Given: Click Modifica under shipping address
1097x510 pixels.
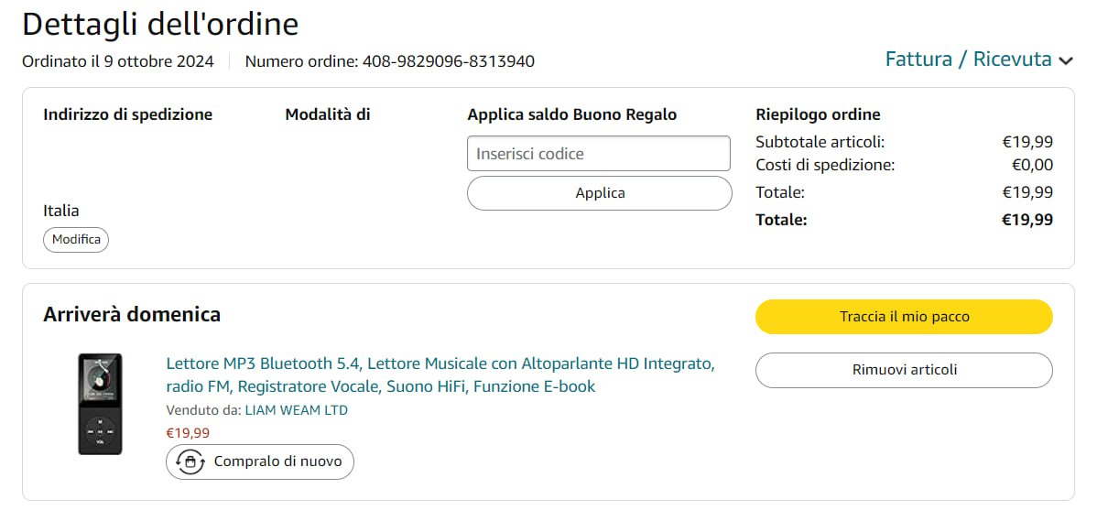Looking at the screenshot, I should (76, 240).
